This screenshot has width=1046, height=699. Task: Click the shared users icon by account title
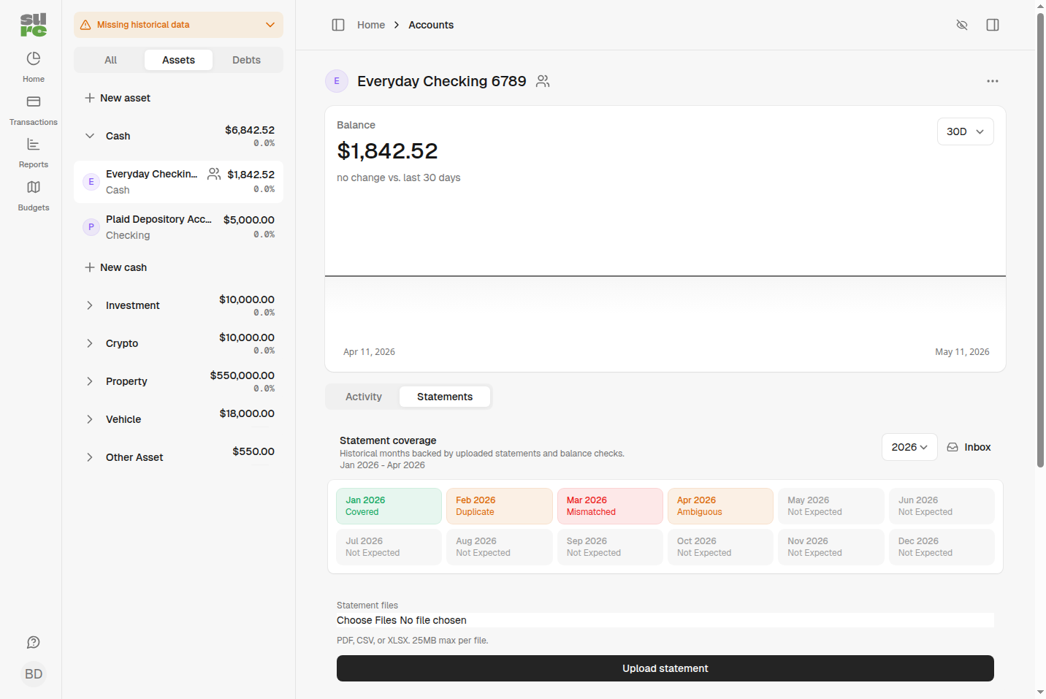pos(543,81)
